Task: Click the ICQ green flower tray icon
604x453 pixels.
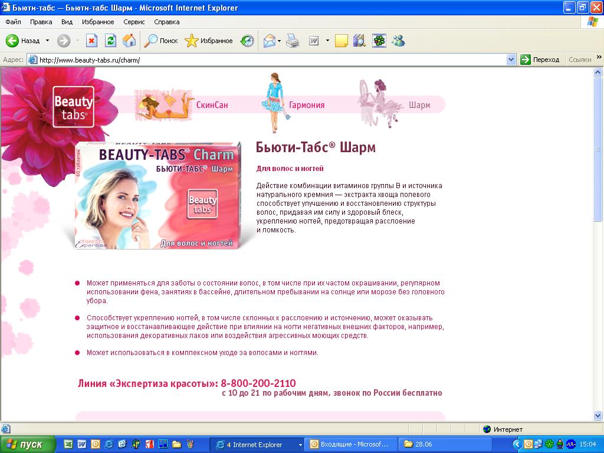Action: [x=549, y=445]
